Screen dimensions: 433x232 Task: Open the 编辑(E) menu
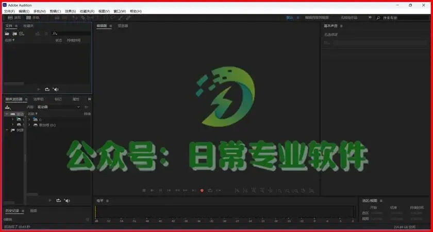pos(24,11)
